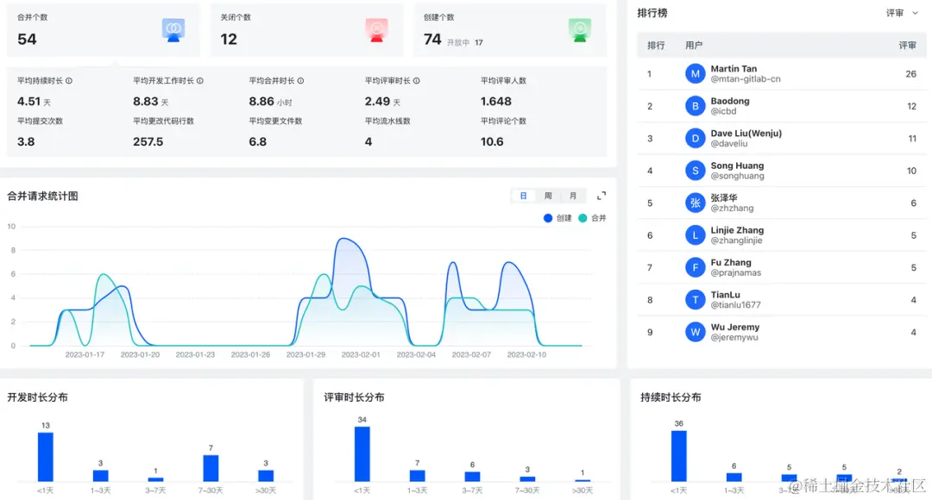Screen dimensions: 932x500
Task: Click the 1~3天 bar in 持续时长分布
Action: tap(734, 477)
